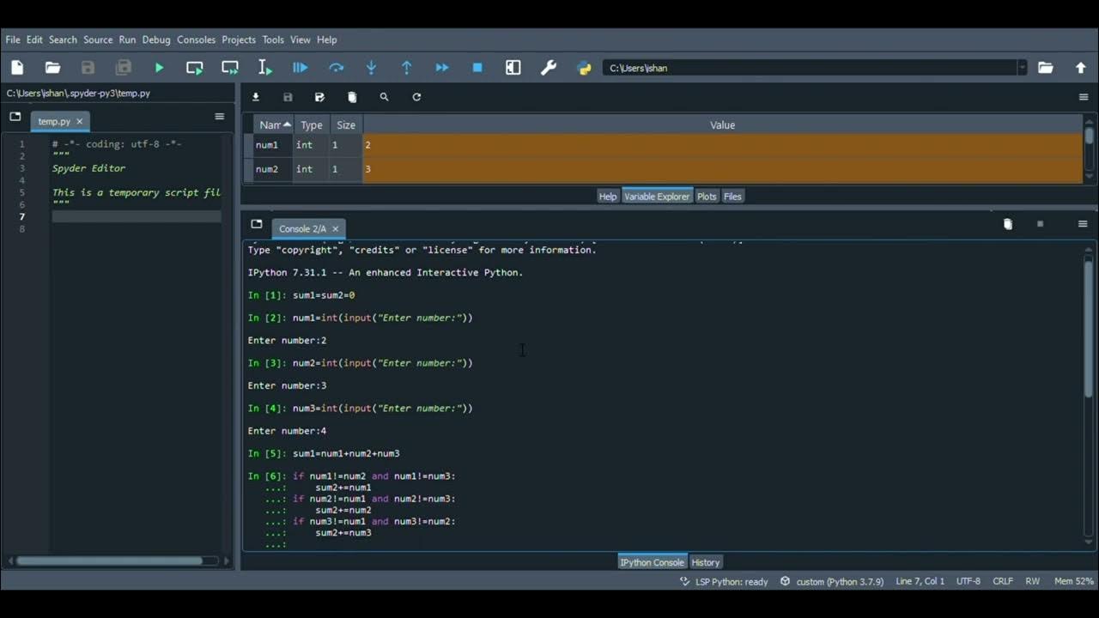Open file using the folder toolbar icon
1099x618 pixels.
52,68
